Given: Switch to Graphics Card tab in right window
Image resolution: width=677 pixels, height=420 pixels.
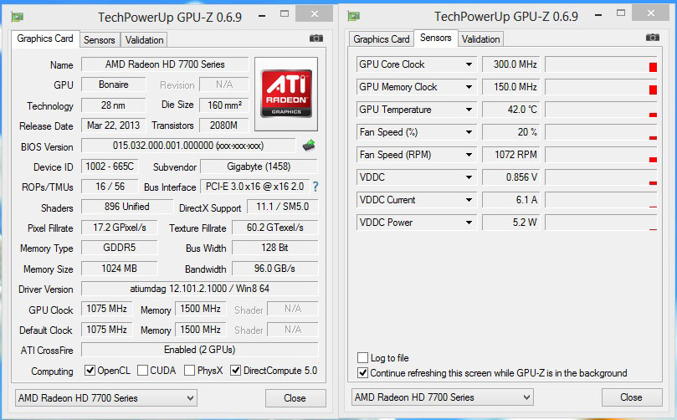Looking at the screenshot, I should 382,39.
